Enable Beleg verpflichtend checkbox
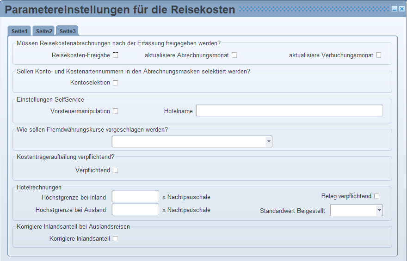Image resolution: width=407 pixels, height=261 pixels. (376, 196)
